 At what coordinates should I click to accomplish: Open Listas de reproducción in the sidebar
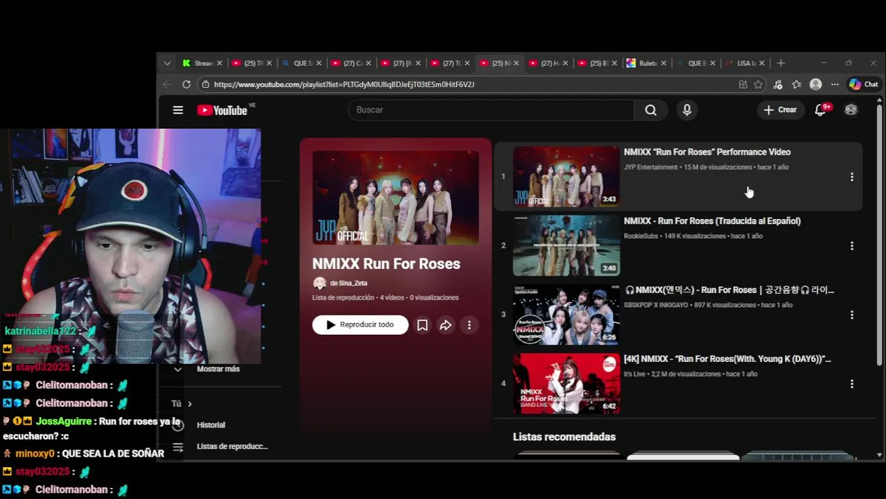(232, 446)
